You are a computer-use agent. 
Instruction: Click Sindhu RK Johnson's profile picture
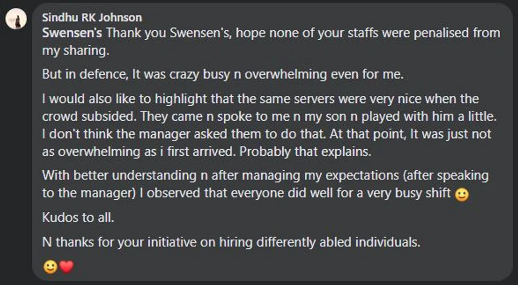[x=16, y=20]
